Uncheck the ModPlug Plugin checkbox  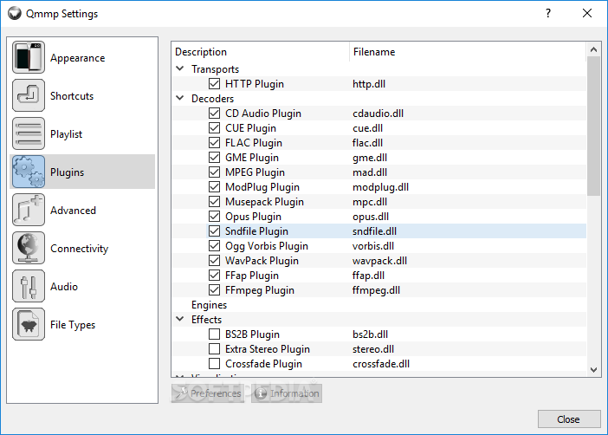tap(214, 187)
